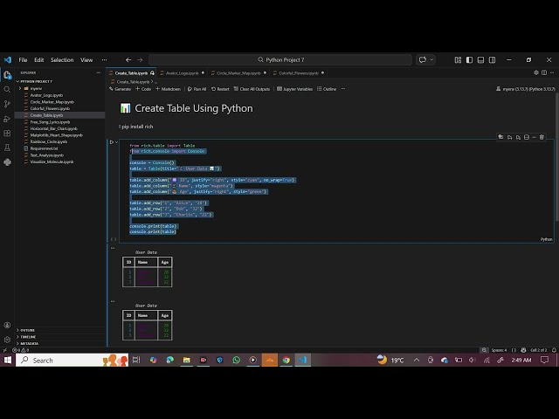The height and width of the screenshot is (419, 559).
Task: Open more cell actions in cell toolbar
Action: coord(534,137)
